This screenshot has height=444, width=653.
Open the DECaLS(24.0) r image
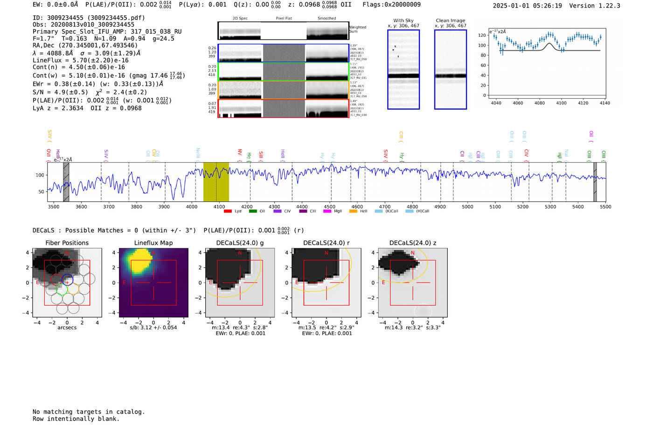tap(326, 282)
